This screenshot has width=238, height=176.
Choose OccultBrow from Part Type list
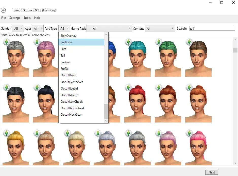[81, 75]
